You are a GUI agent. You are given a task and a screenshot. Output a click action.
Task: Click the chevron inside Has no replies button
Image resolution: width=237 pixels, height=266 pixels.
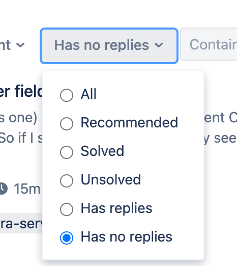(159, 45)
